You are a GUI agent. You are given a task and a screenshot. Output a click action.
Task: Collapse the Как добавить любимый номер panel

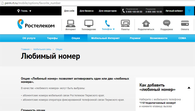189,88
